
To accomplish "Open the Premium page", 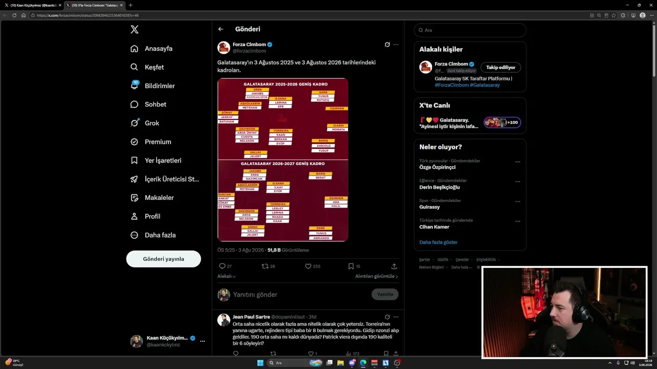I will (151, 142).
